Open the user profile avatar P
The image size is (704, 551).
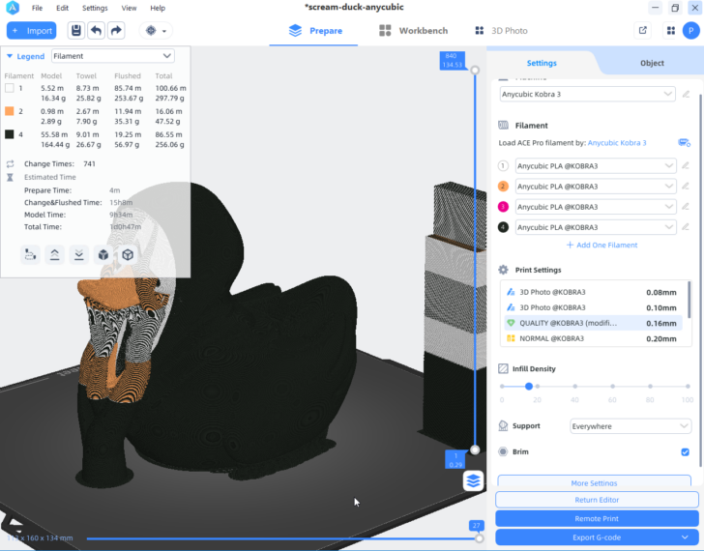coord(691,31)
